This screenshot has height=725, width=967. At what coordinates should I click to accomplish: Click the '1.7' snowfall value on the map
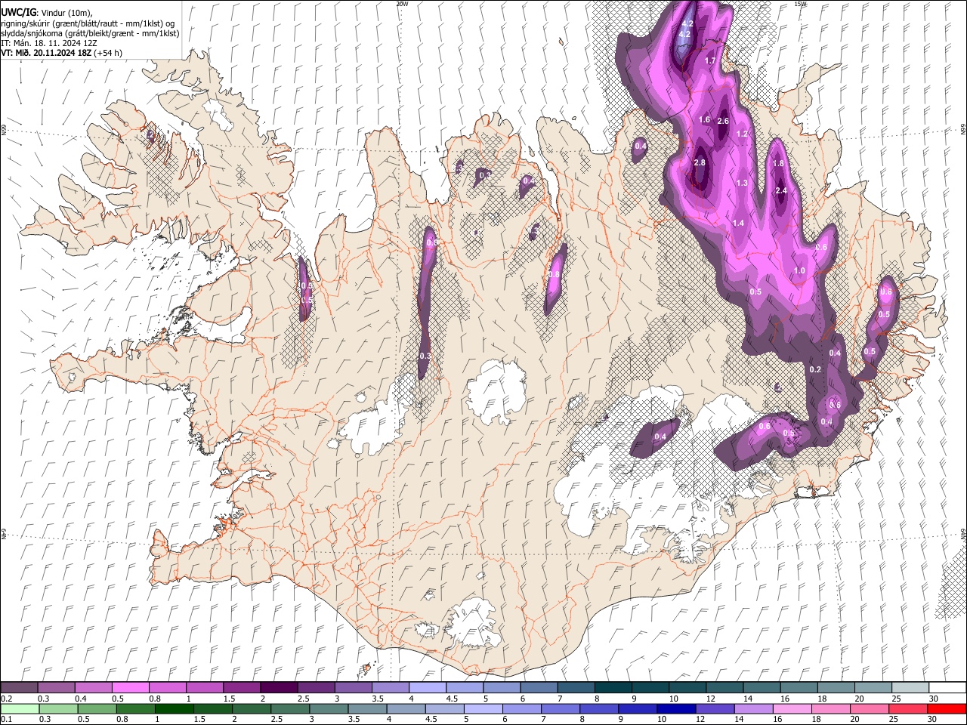pos(710,61)
